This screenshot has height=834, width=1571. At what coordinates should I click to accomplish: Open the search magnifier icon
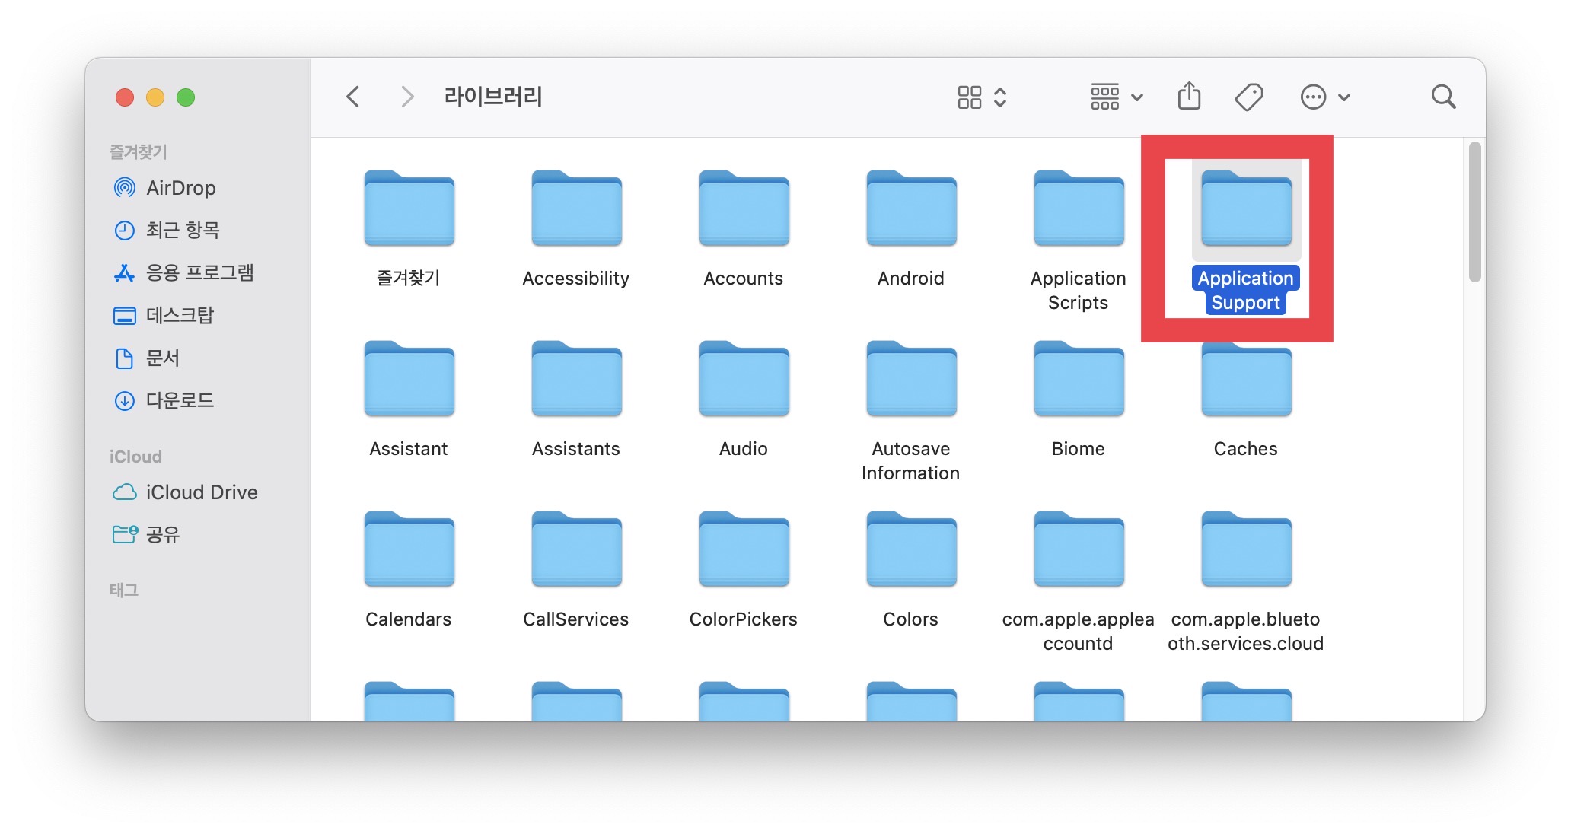click(1442, 97)
